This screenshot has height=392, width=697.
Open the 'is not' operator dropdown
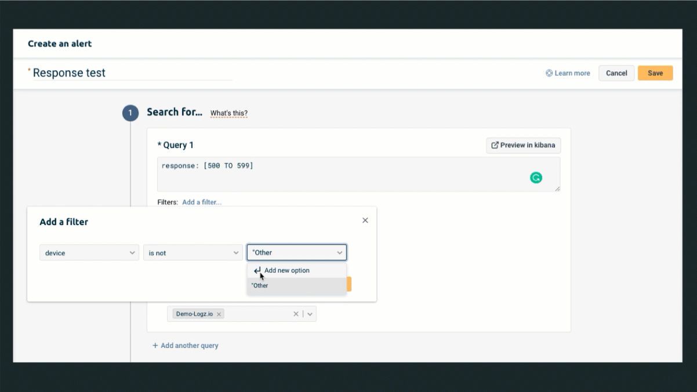(x=193, y=252)
